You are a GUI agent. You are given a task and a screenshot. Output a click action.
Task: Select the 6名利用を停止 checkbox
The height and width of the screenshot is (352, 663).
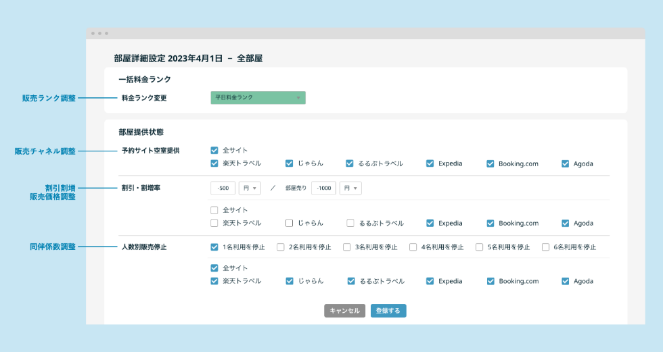tap(546, 247)
